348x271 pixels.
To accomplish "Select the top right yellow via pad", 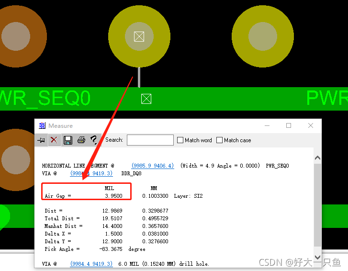I will click(x=262, y=36).
